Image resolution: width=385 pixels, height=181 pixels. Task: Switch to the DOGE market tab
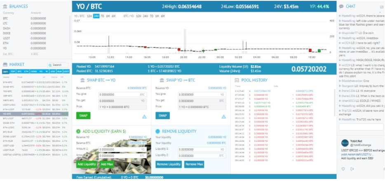(x=34, y=71)
